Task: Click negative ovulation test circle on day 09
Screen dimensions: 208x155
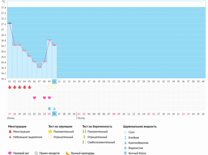Action: tap(49, 87)
